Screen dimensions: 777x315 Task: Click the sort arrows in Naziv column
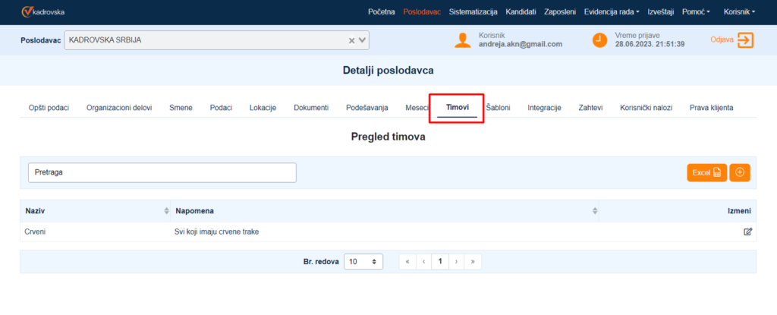(166, 210)
